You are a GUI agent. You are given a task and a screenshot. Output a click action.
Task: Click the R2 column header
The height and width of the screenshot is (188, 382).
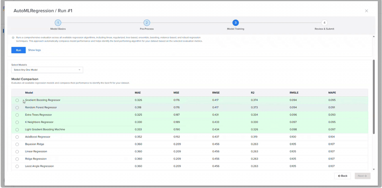point(253,93)
